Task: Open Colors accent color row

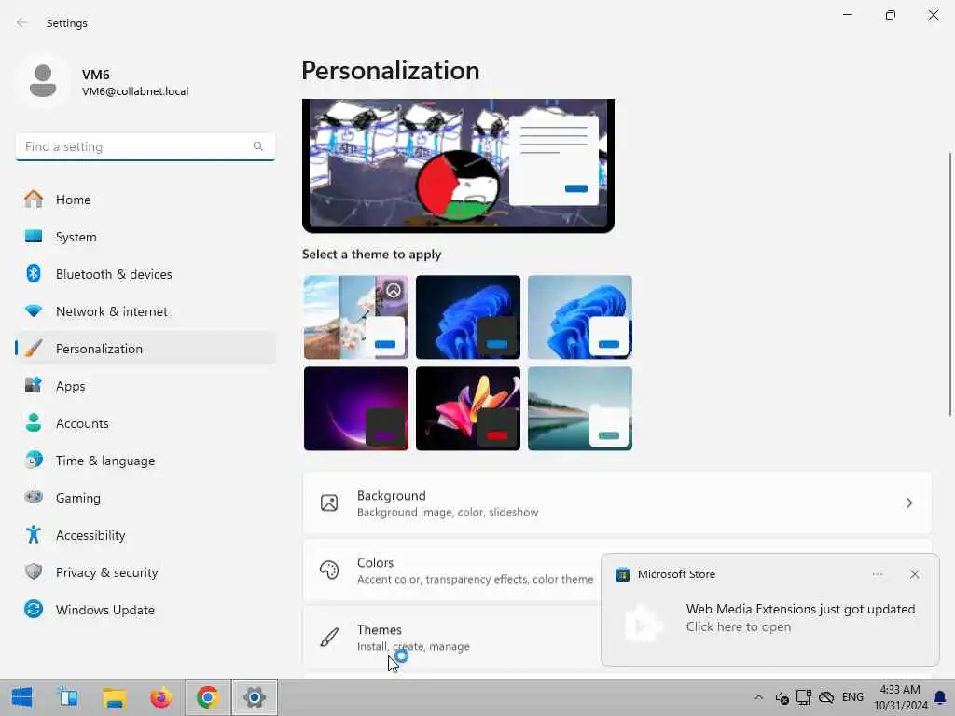Action: tap(451, 570)
